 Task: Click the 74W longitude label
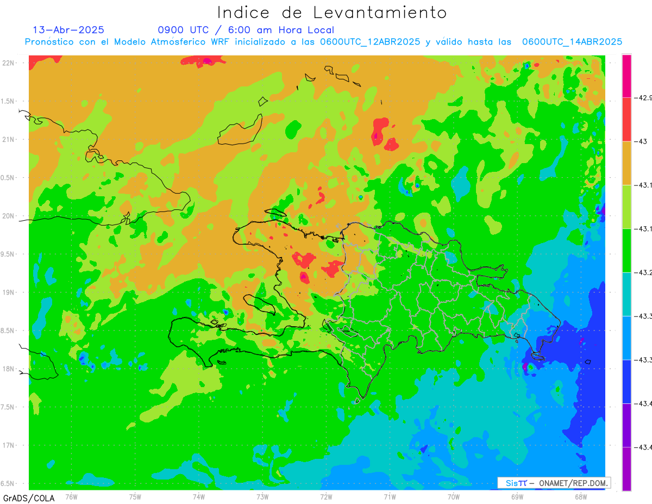(199, 496)
